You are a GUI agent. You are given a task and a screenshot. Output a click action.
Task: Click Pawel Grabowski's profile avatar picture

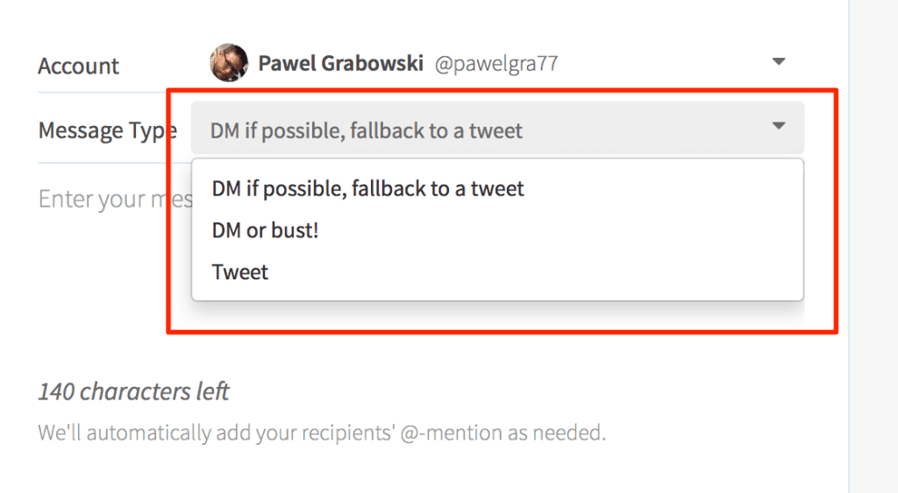click(229, 62)
